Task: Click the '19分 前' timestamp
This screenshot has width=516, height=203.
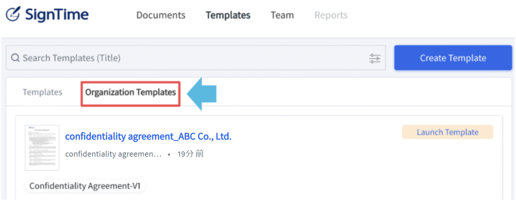Action: tap(191, 154)
